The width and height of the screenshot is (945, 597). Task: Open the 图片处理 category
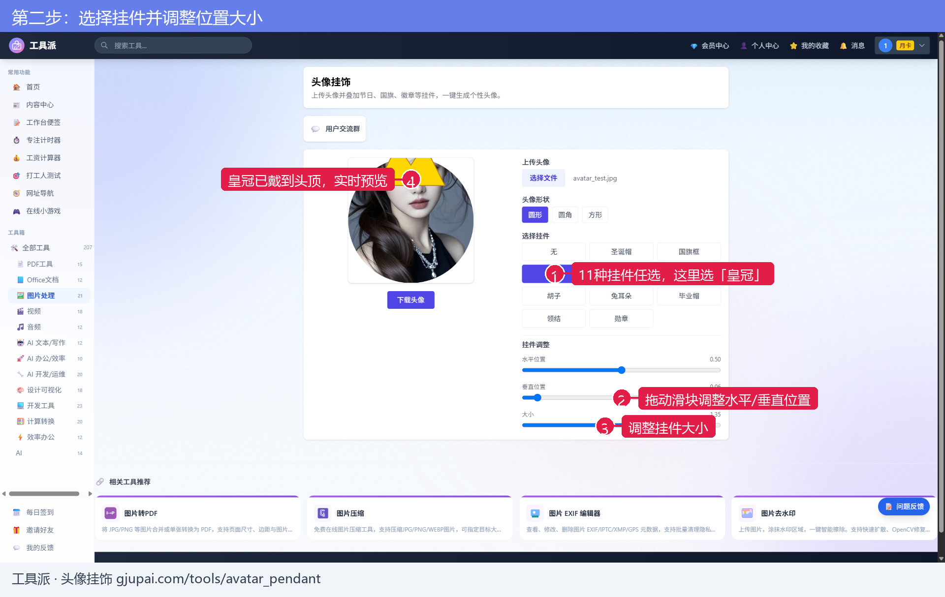pos(49,296)
